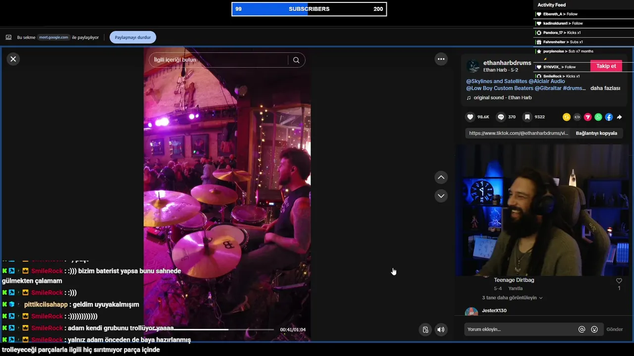Go to previous video with up chevron
This screenshot has width=634, height=356.
point(441,178)
